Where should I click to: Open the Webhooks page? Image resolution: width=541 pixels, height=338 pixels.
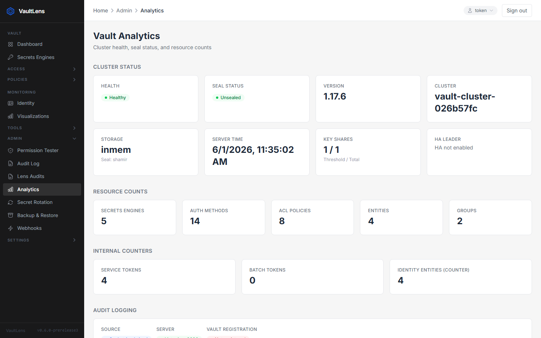(x=42, y=228)
